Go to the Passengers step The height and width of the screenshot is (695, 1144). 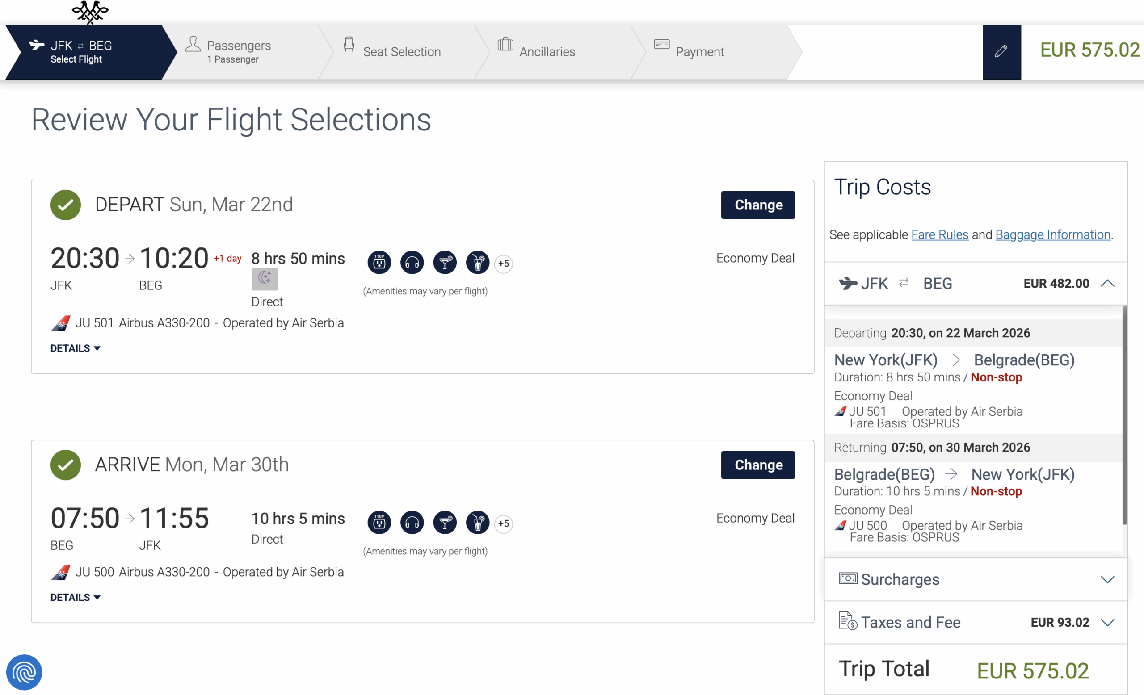point(239,51)
